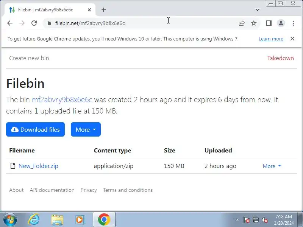Focus the address bar URL
This screenshot has width=303, height=227.
tap(90, 23)
